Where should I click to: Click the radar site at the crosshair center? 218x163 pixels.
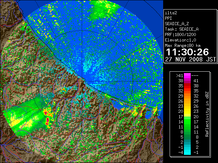[x=82, y=81]
